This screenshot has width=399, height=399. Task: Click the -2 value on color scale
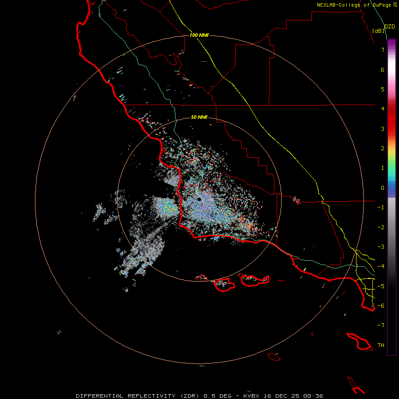(381, 227)
